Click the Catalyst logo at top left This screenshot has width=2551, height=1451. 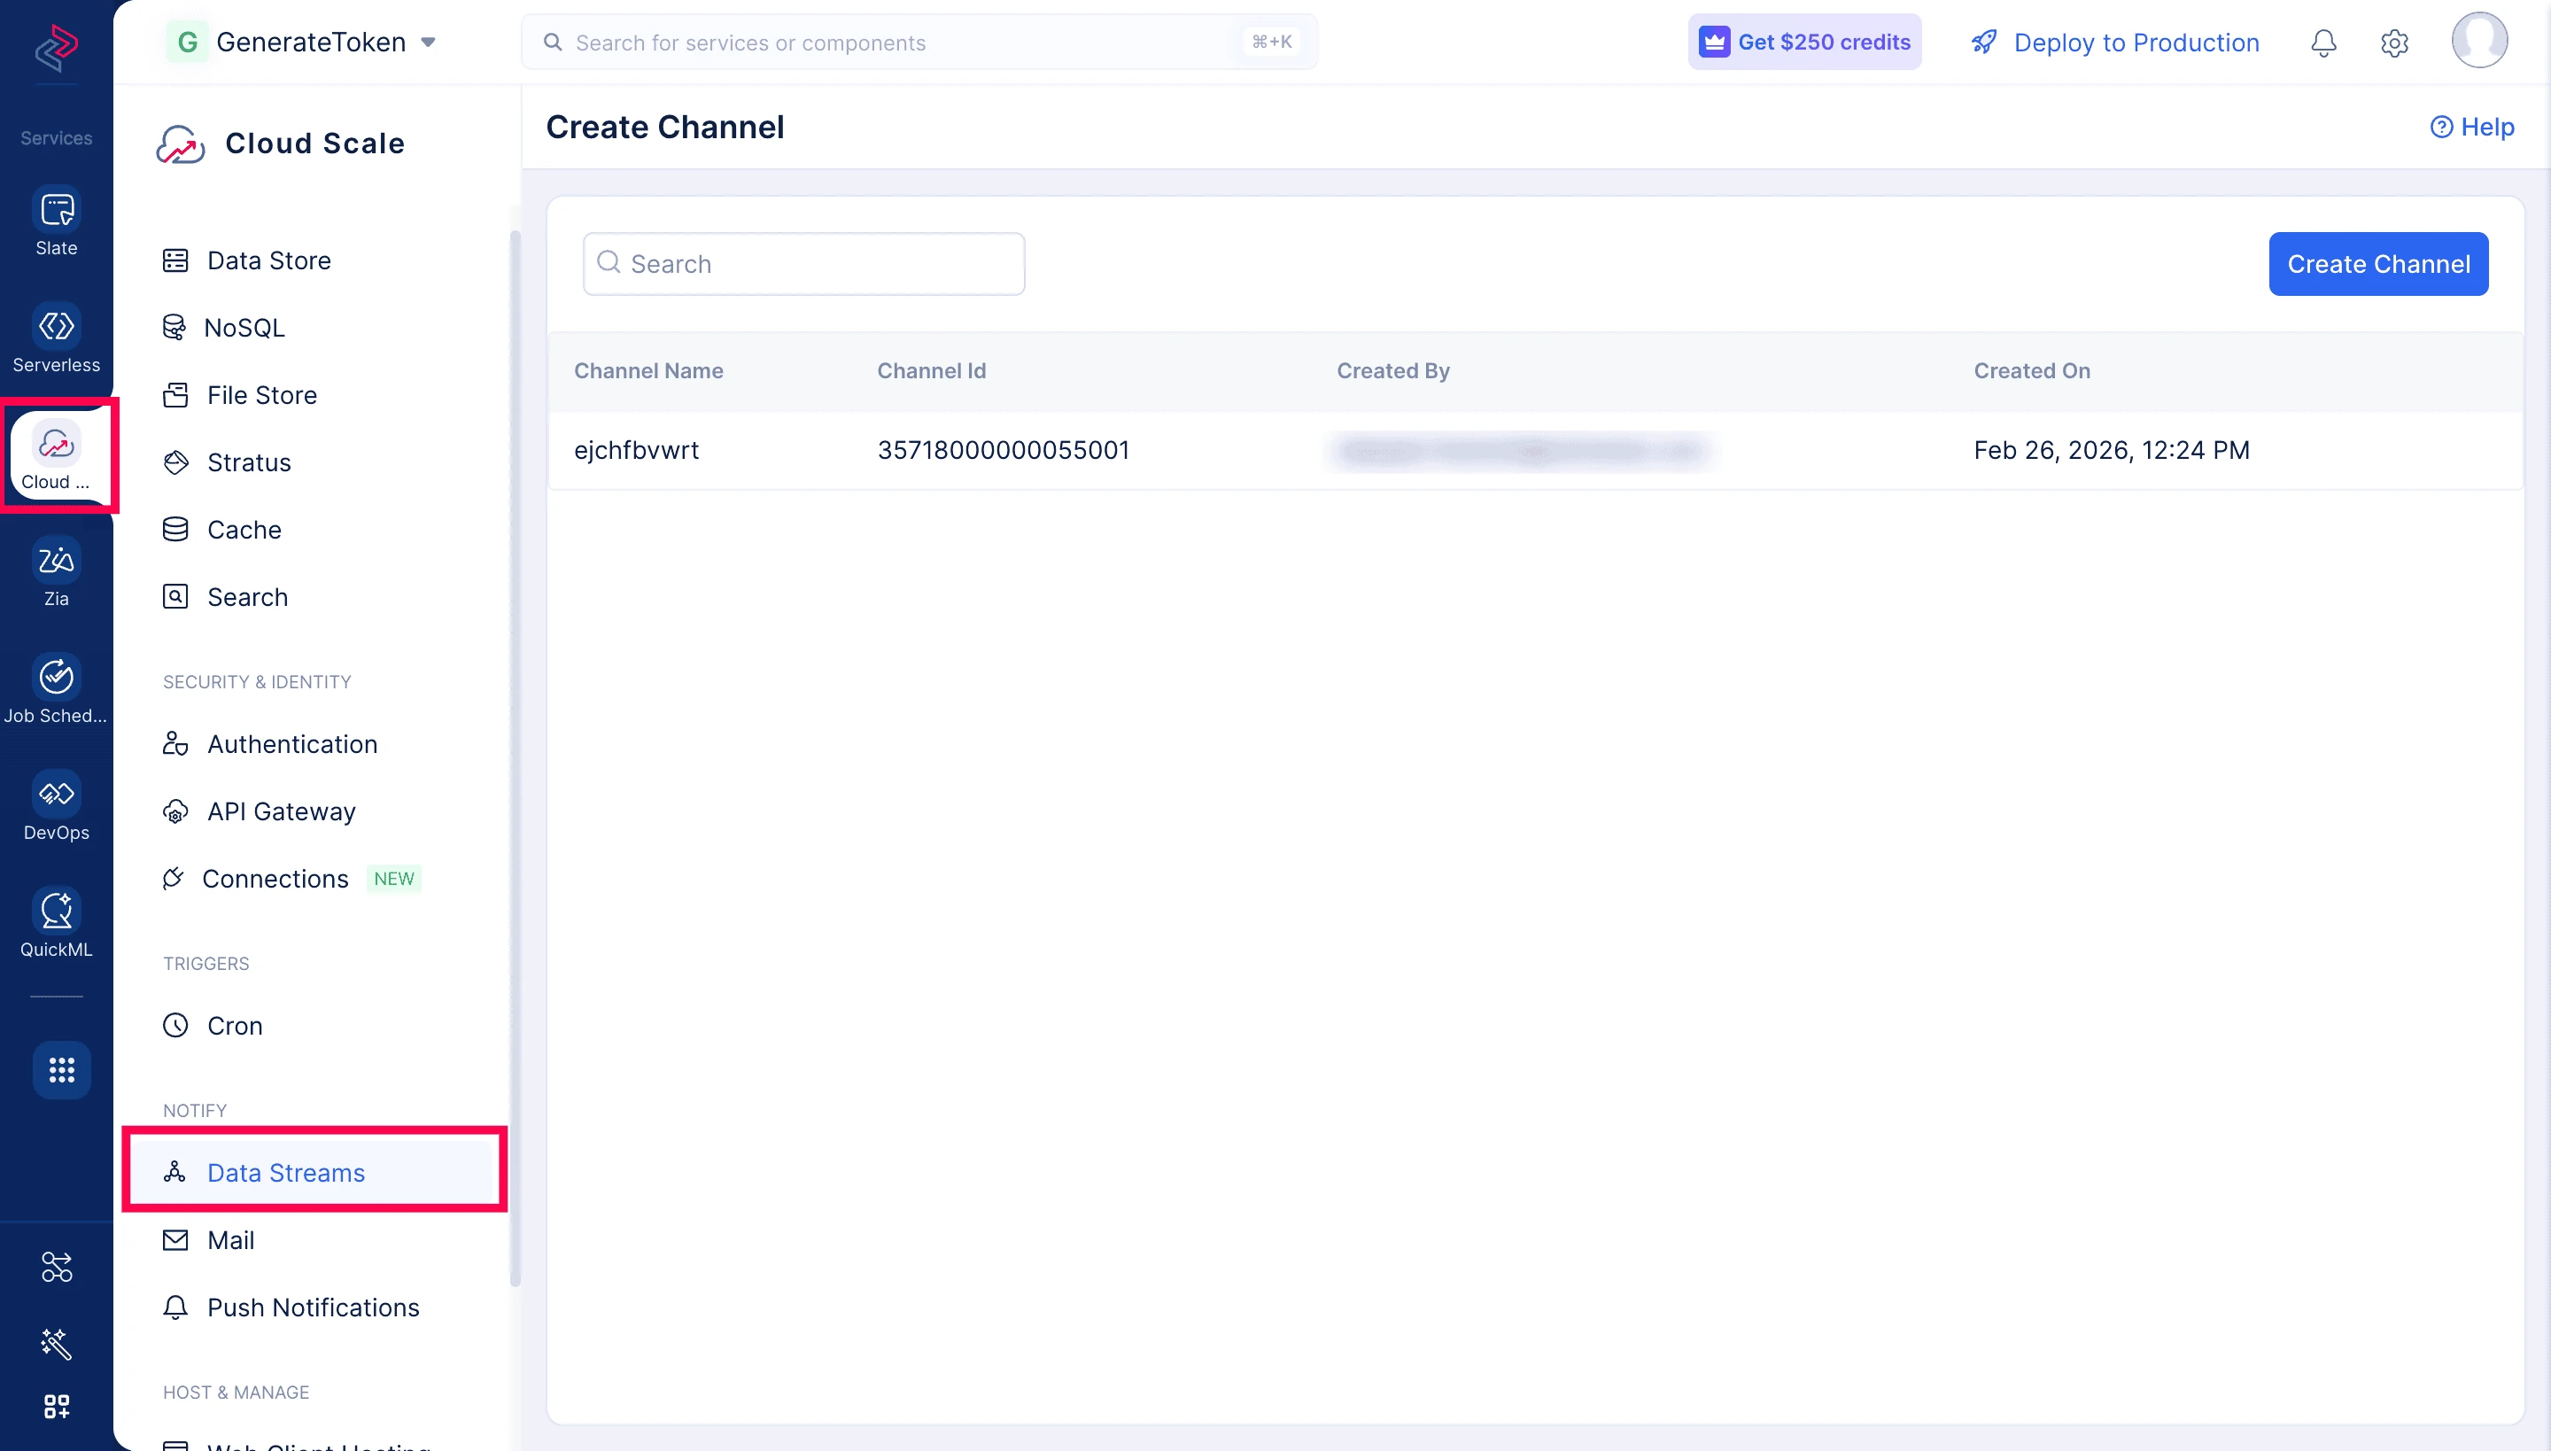pos(56,48)
